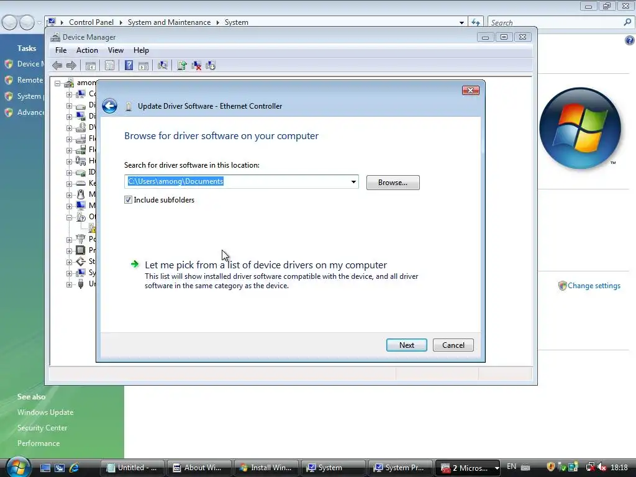Choose 'Let me pick from a list of device drivers'

(266, 265)
